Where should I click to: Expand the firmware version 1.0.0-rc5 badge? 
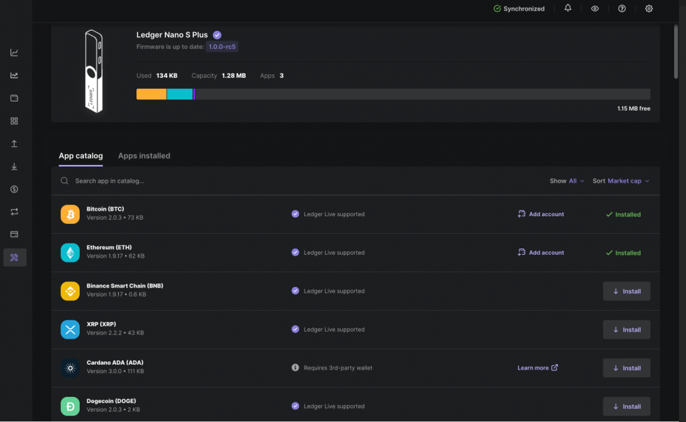pyautogui.click(x=224, y=46)
